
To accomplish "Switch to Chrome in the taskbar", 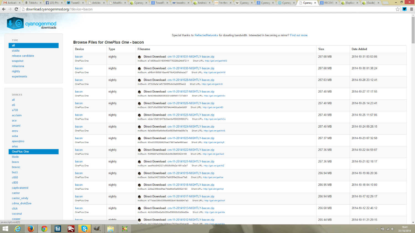I will click(44, 229).
